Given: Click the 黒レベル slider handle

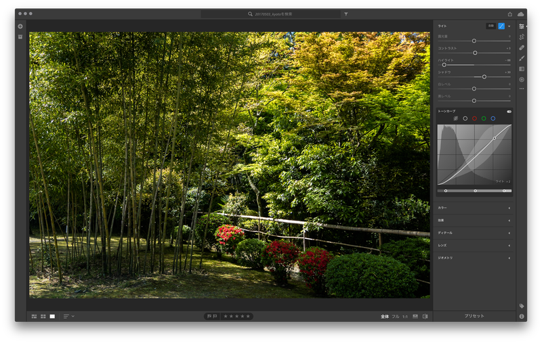Looking at the screenshot, I should click(474, 101).
